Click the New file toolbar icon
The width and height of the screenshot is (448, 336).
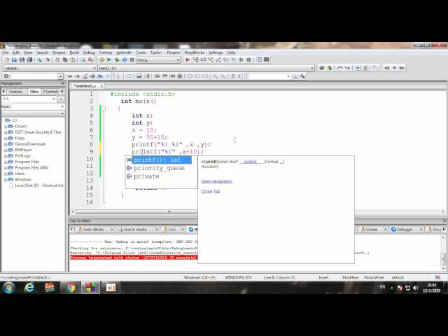pyautogui.click(x=6, y=59)
